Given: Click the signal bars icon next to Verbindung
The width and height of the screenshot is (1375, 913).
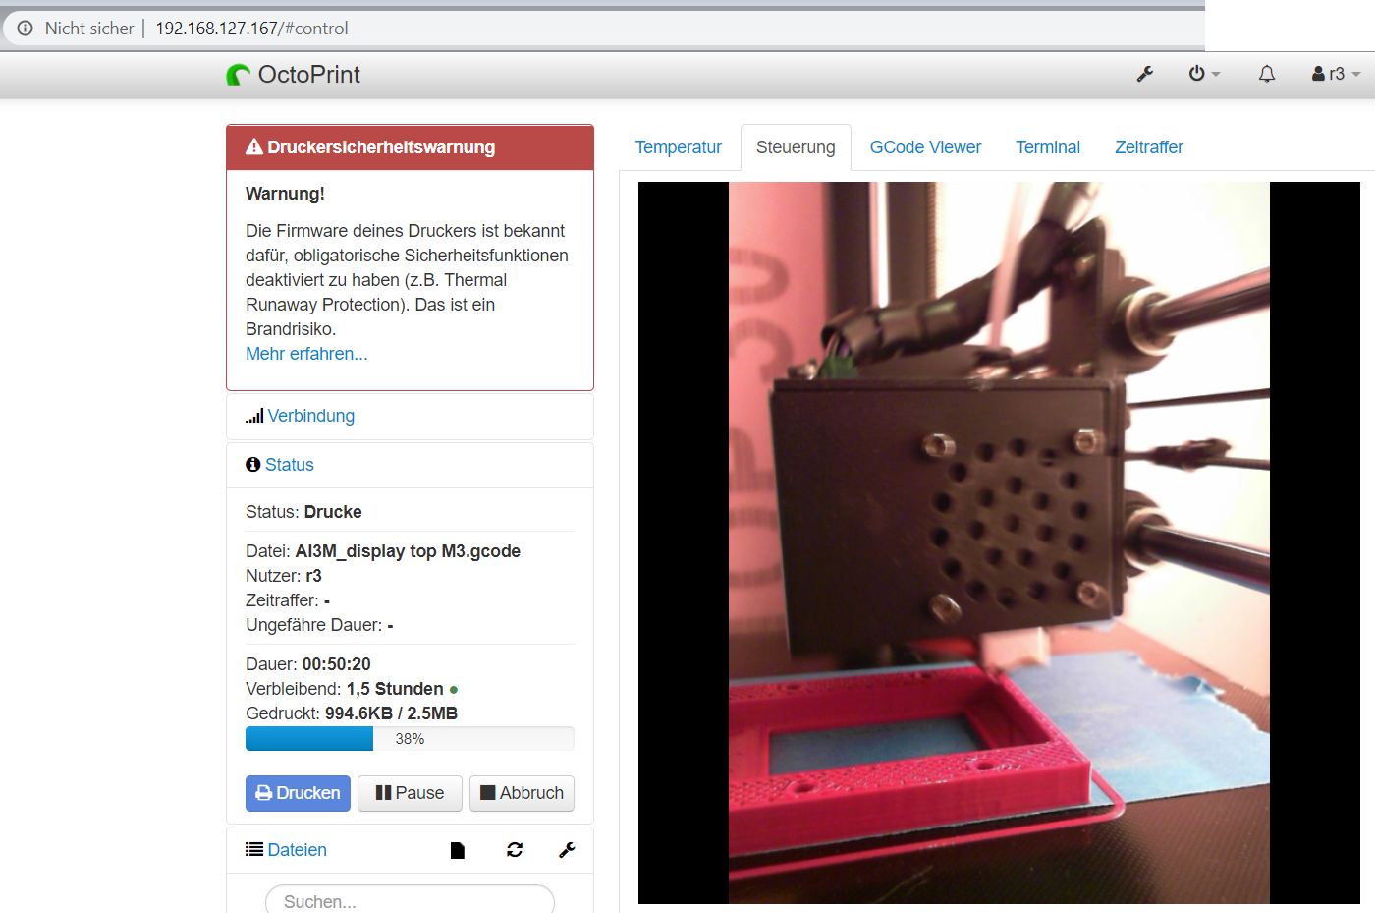Looking at the screenshot, I should 253,415.
